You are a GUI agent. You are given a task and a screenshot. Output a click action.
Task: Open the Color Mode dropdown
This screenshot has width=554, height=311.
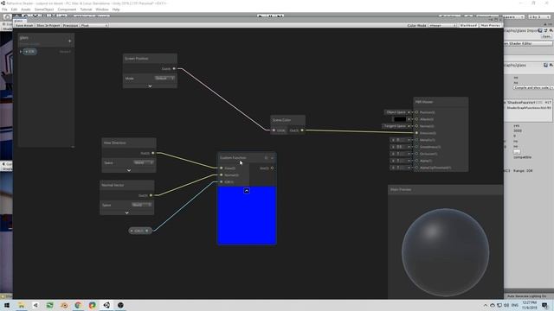(x=442, y=25)
